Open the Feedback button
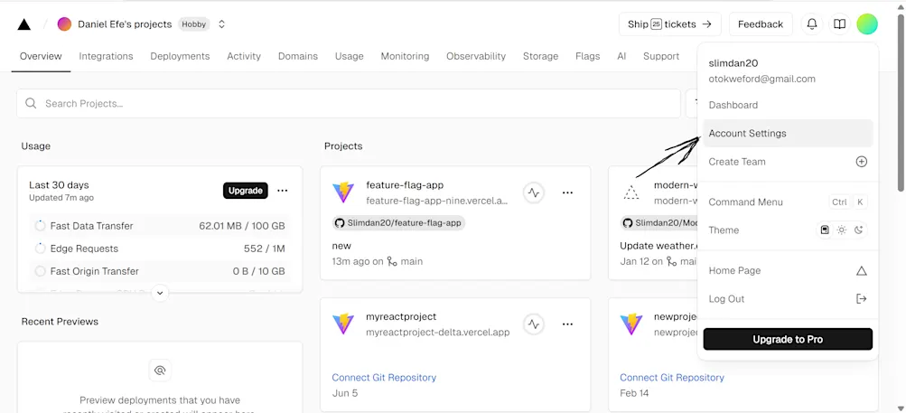This screenshot has height=413, width=906. coord(761,24)
